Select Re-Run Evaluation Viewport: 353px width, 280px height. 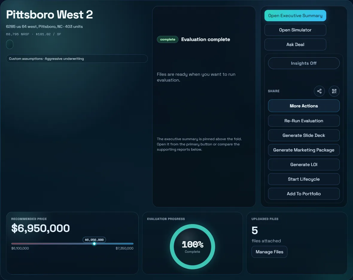point(304,121)
